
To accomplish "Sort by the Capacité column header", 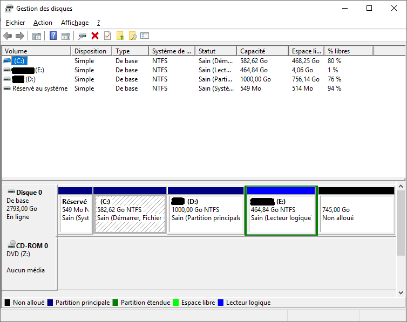I will coord(253,51).
